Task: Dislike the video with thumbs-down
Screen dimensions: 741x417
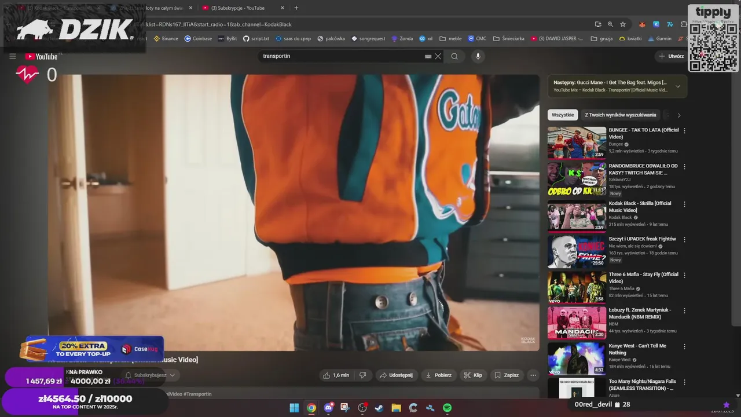Action: pyautogui.click(x=363, y=375)
